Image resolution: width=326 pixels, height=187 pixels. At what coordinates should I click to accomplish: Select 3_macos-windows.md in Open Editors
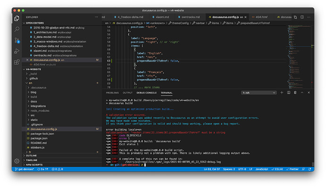coord(62,41)
